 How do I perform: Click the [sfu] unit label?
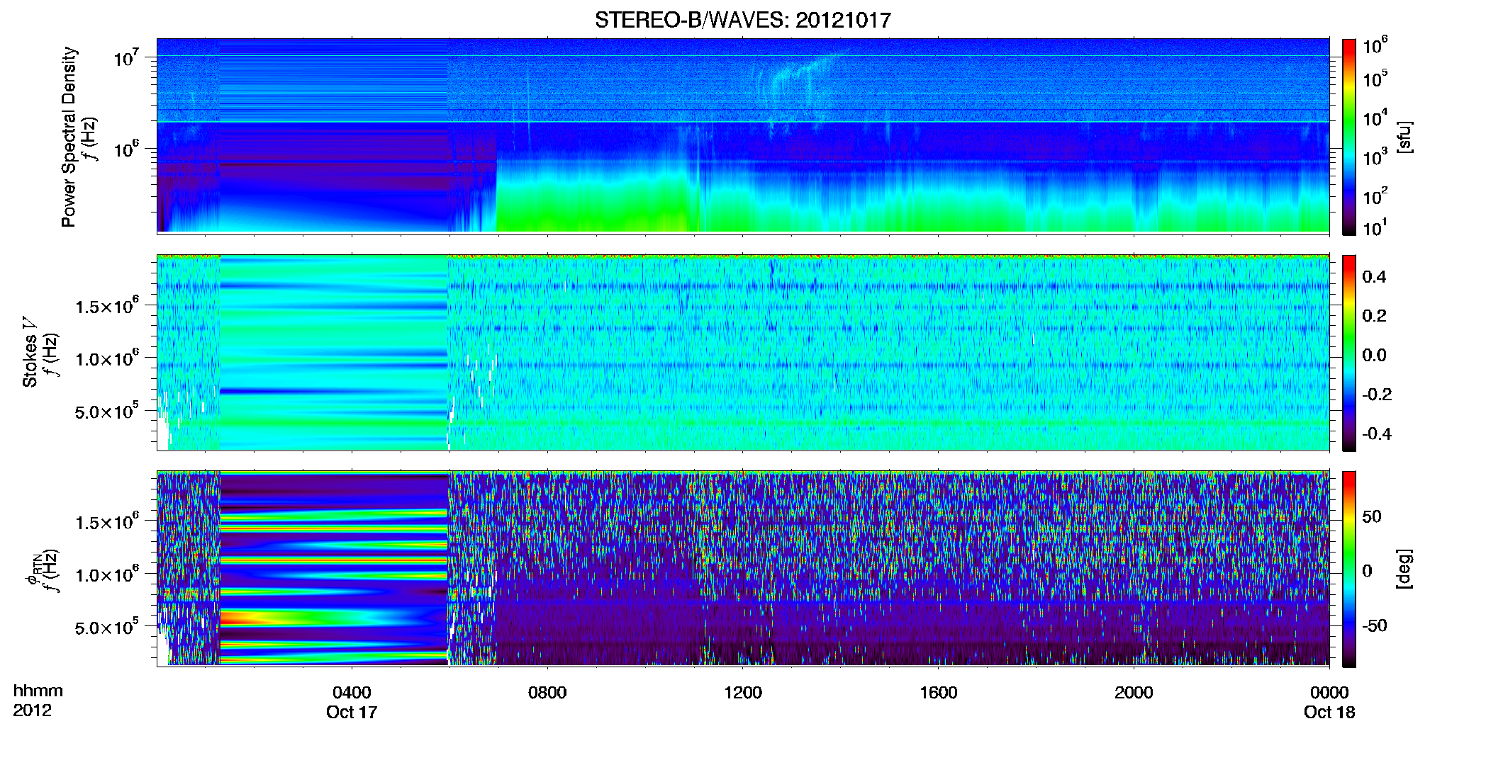click(x=1404, y=137)
